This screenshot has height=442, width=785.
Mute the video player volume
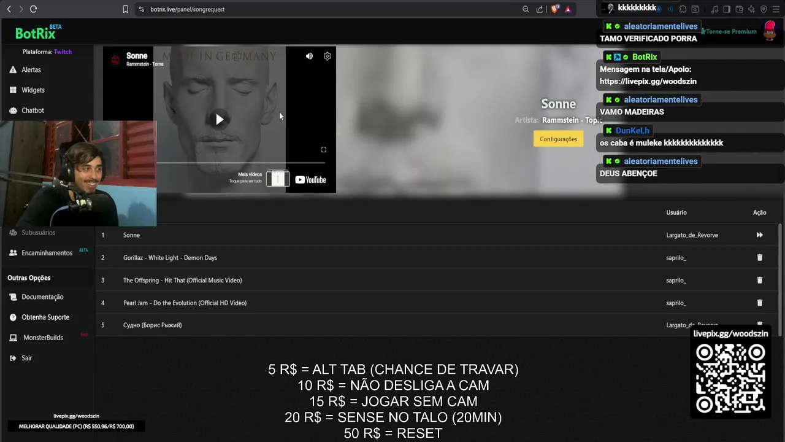click(309, 56)
